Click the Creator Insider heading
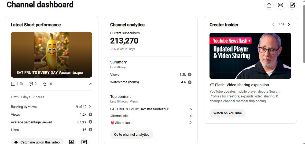This screenshot has width=305, height=144. (224, 25)
